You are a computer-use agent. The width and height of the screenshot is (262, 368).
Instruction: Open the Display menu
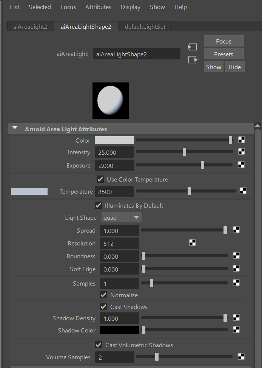tap(131, 7)
